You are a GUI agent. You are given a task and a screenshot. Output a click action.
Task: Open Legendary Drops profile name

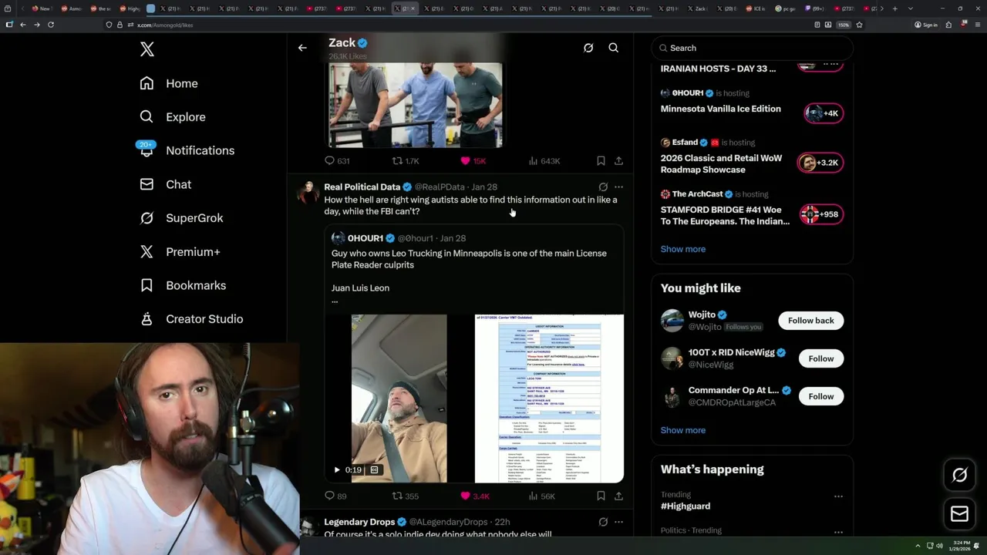pyautogui.click(x=359, y=522)
